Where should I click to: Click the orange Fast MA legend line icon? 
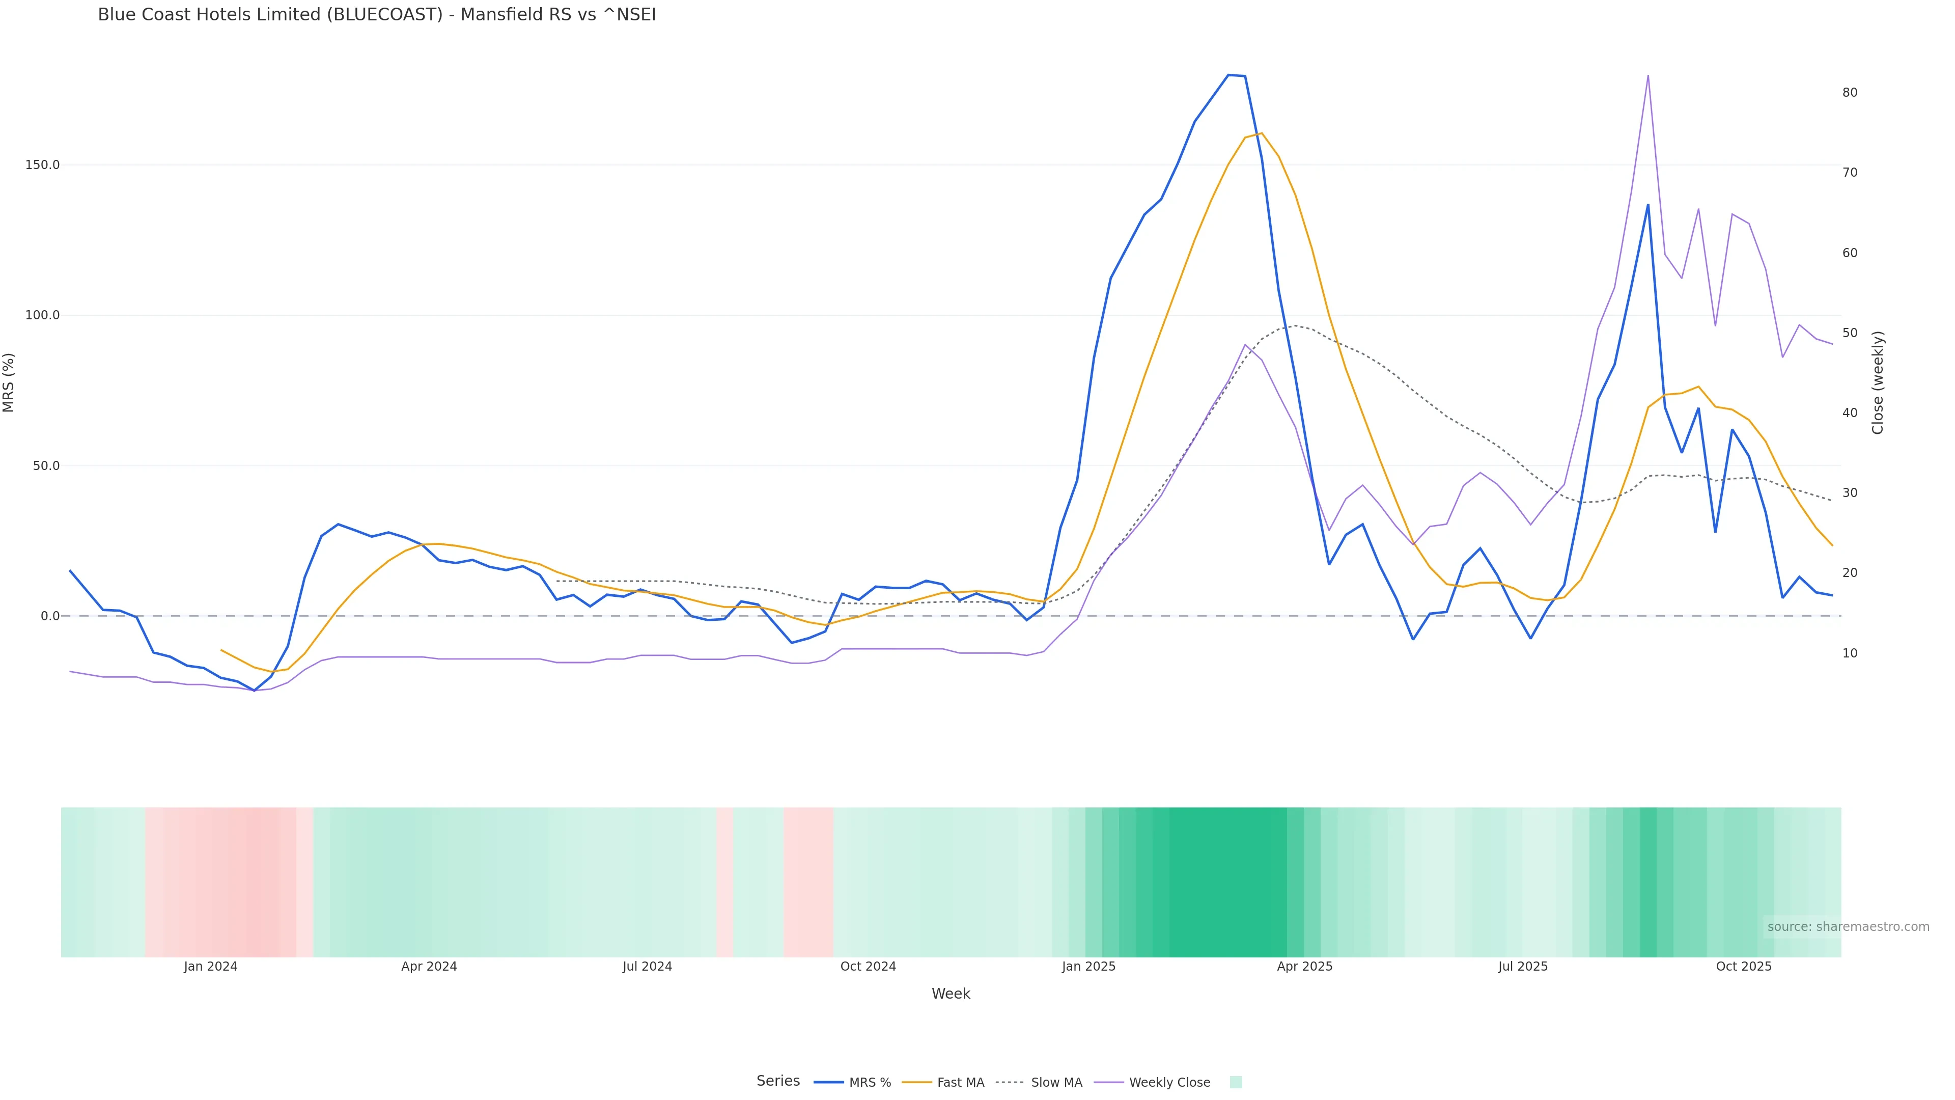[x=917, y=1083]
